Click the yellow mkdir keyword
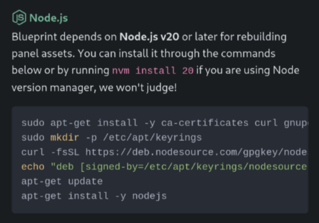The height and width of the screenshot is (223, 319). [x=64, y=138]
